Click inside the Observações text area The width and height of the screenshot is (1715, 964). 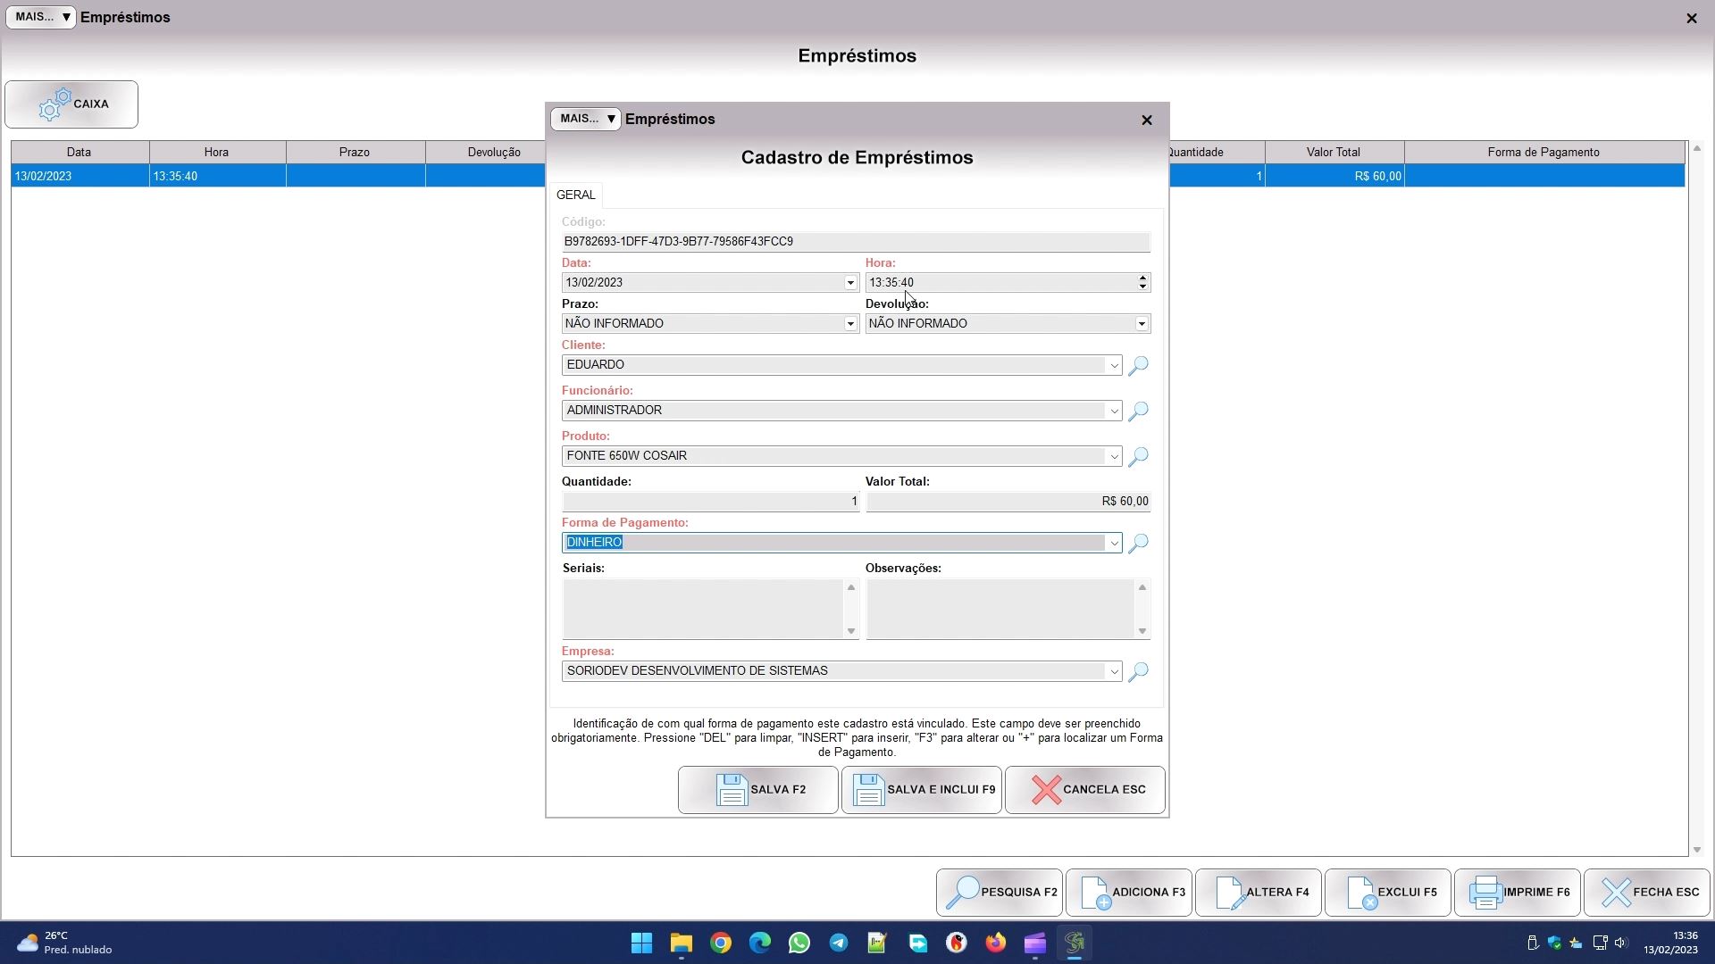tap(1000, 609)
